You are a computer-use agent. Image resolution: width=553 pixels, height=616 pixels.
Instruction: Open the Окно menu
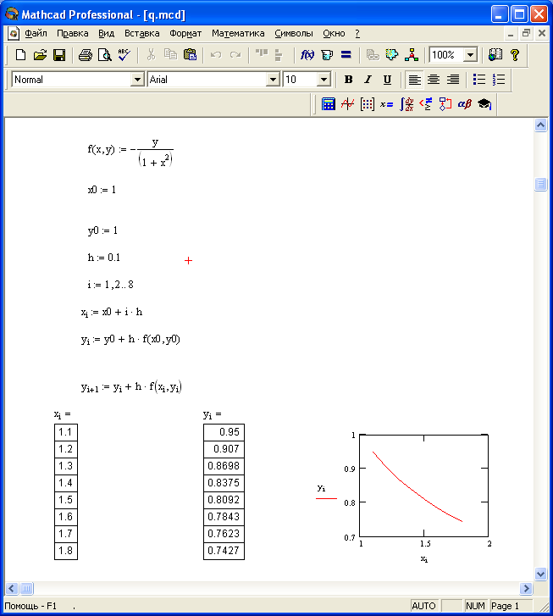click(334, 33)
